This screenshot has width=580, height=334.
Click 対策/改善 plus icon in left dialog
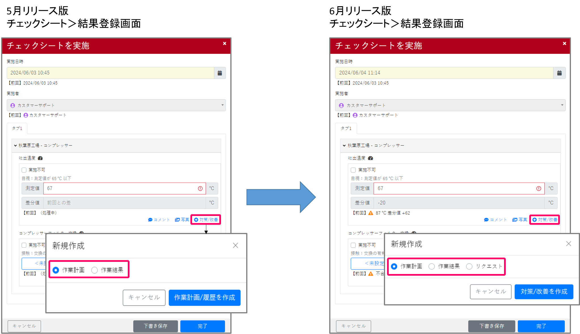[196, 220]
